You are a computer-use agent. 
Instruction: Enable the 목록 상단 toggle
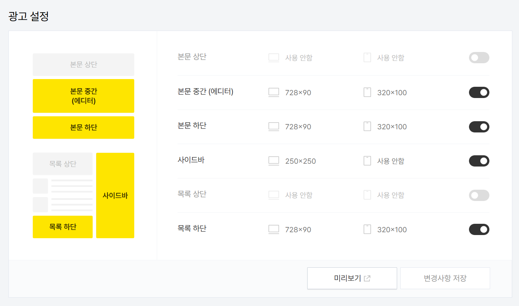tap(479, 195)
